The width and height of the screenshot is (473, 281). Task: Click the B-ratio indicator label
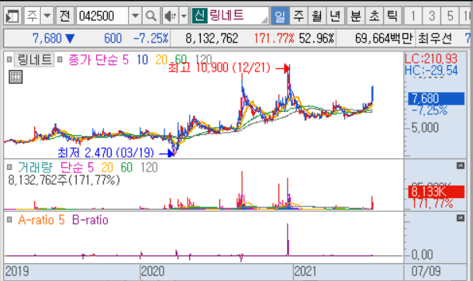(x=90, y=220)
